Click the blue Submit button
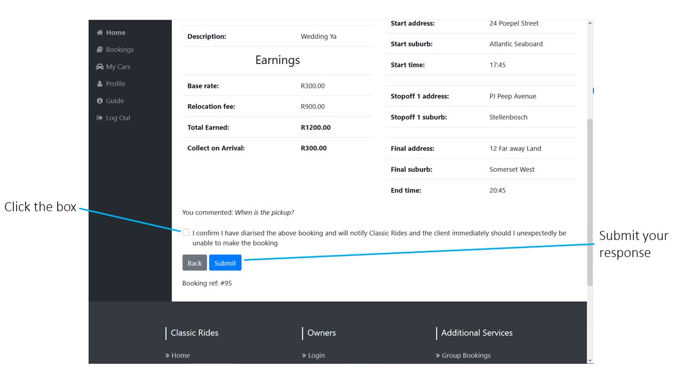 [225, 263]
